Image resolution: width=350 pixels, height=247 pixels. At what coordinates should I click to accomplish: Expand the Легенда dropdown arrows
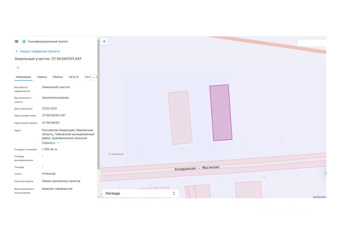tap(174, 193)
